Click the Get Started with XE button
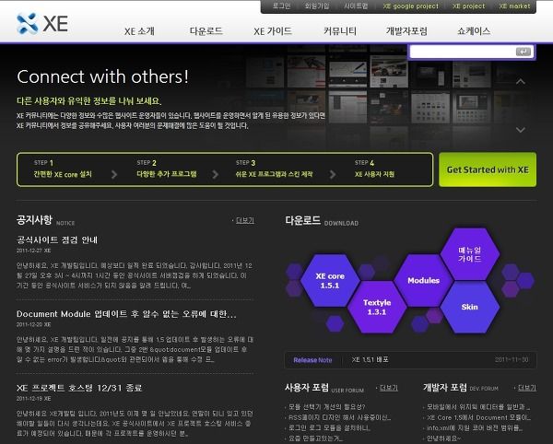Viewport: 553px width, 444px height. [x=488, y=169]
